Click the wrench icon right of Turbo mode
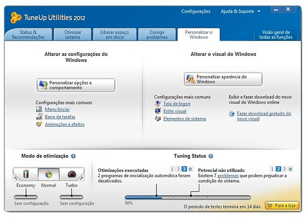The image size is (305, 219). pyautogui.click(x=81, y=178)
